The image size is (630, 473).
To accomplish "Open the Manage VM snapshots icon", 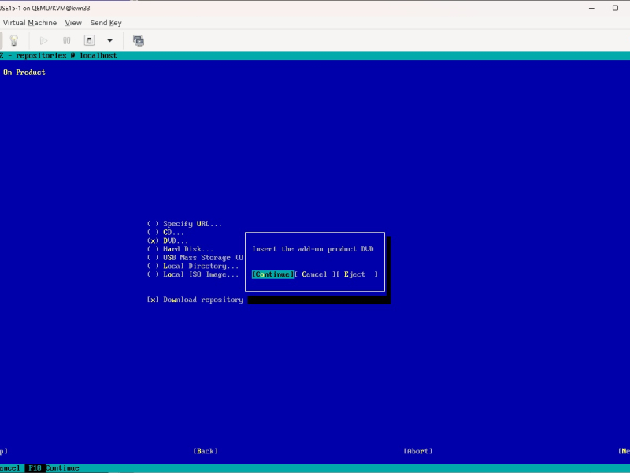I will click(139, 41).
